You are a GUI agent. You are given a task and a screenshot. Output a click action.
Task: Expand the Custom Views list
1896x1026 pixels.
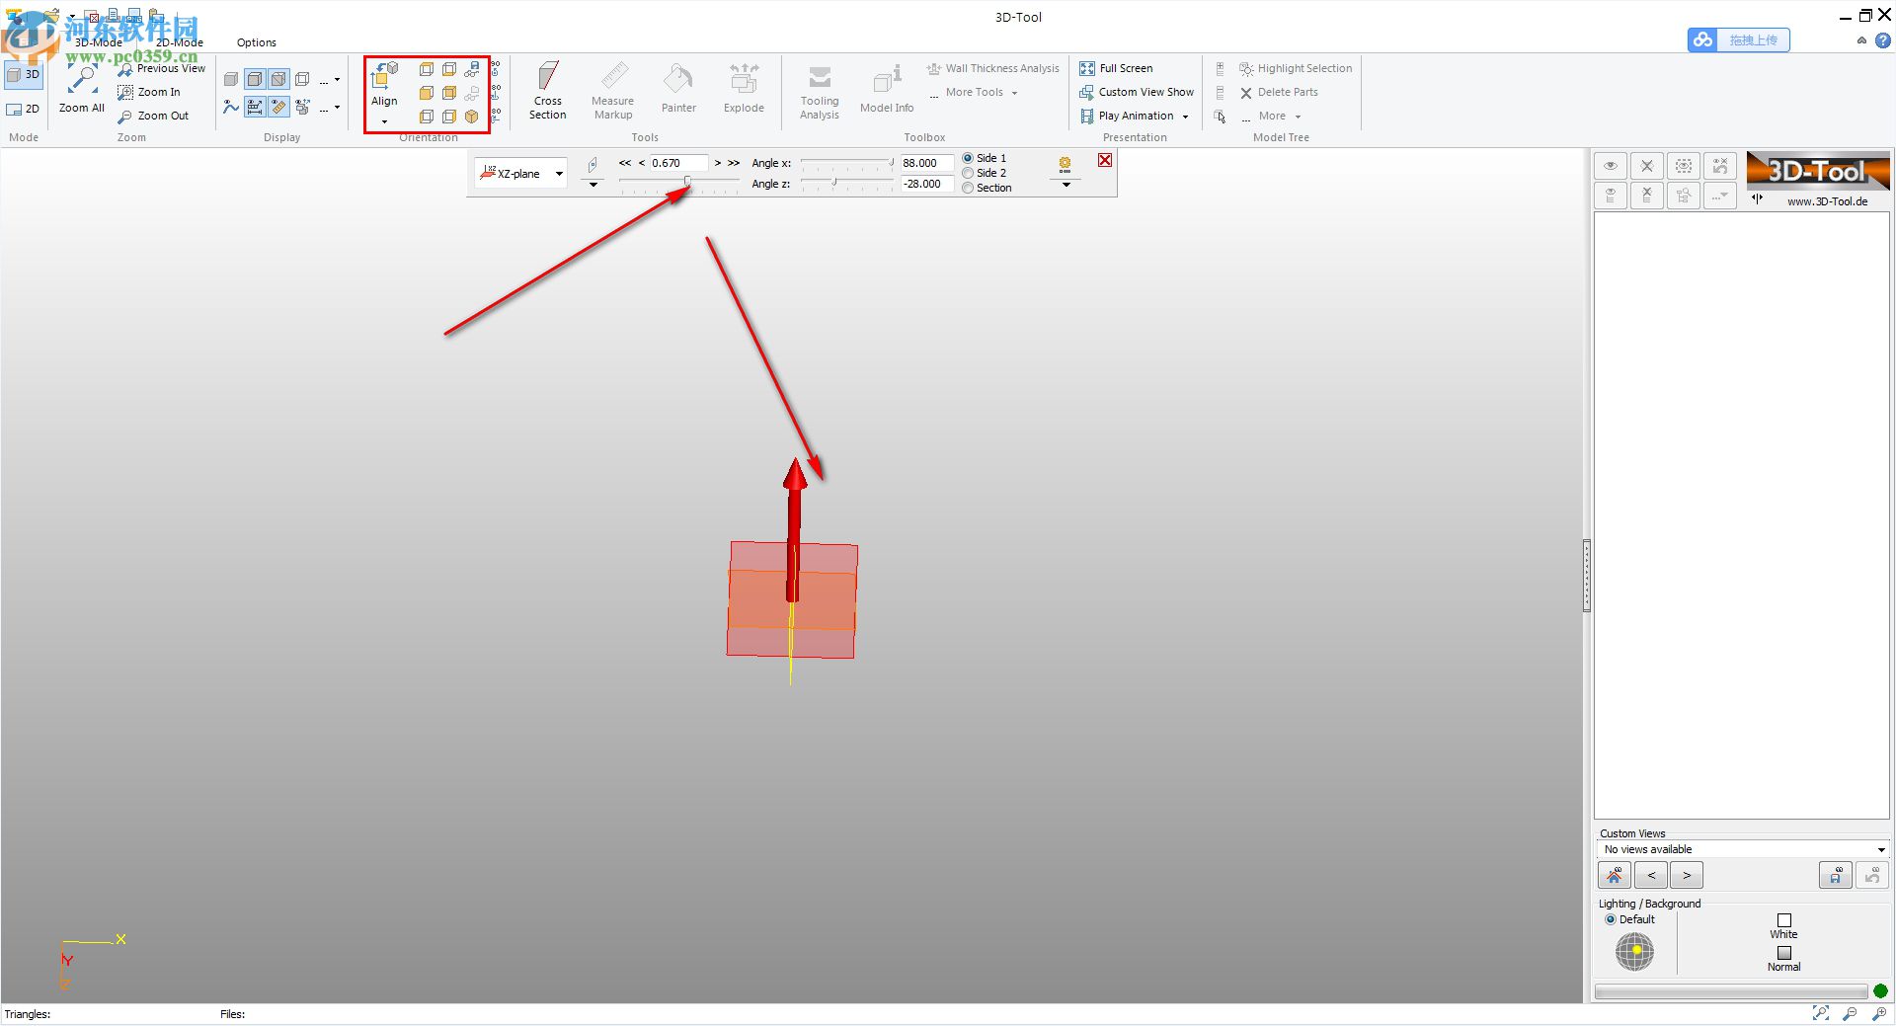click(1879, 849)
